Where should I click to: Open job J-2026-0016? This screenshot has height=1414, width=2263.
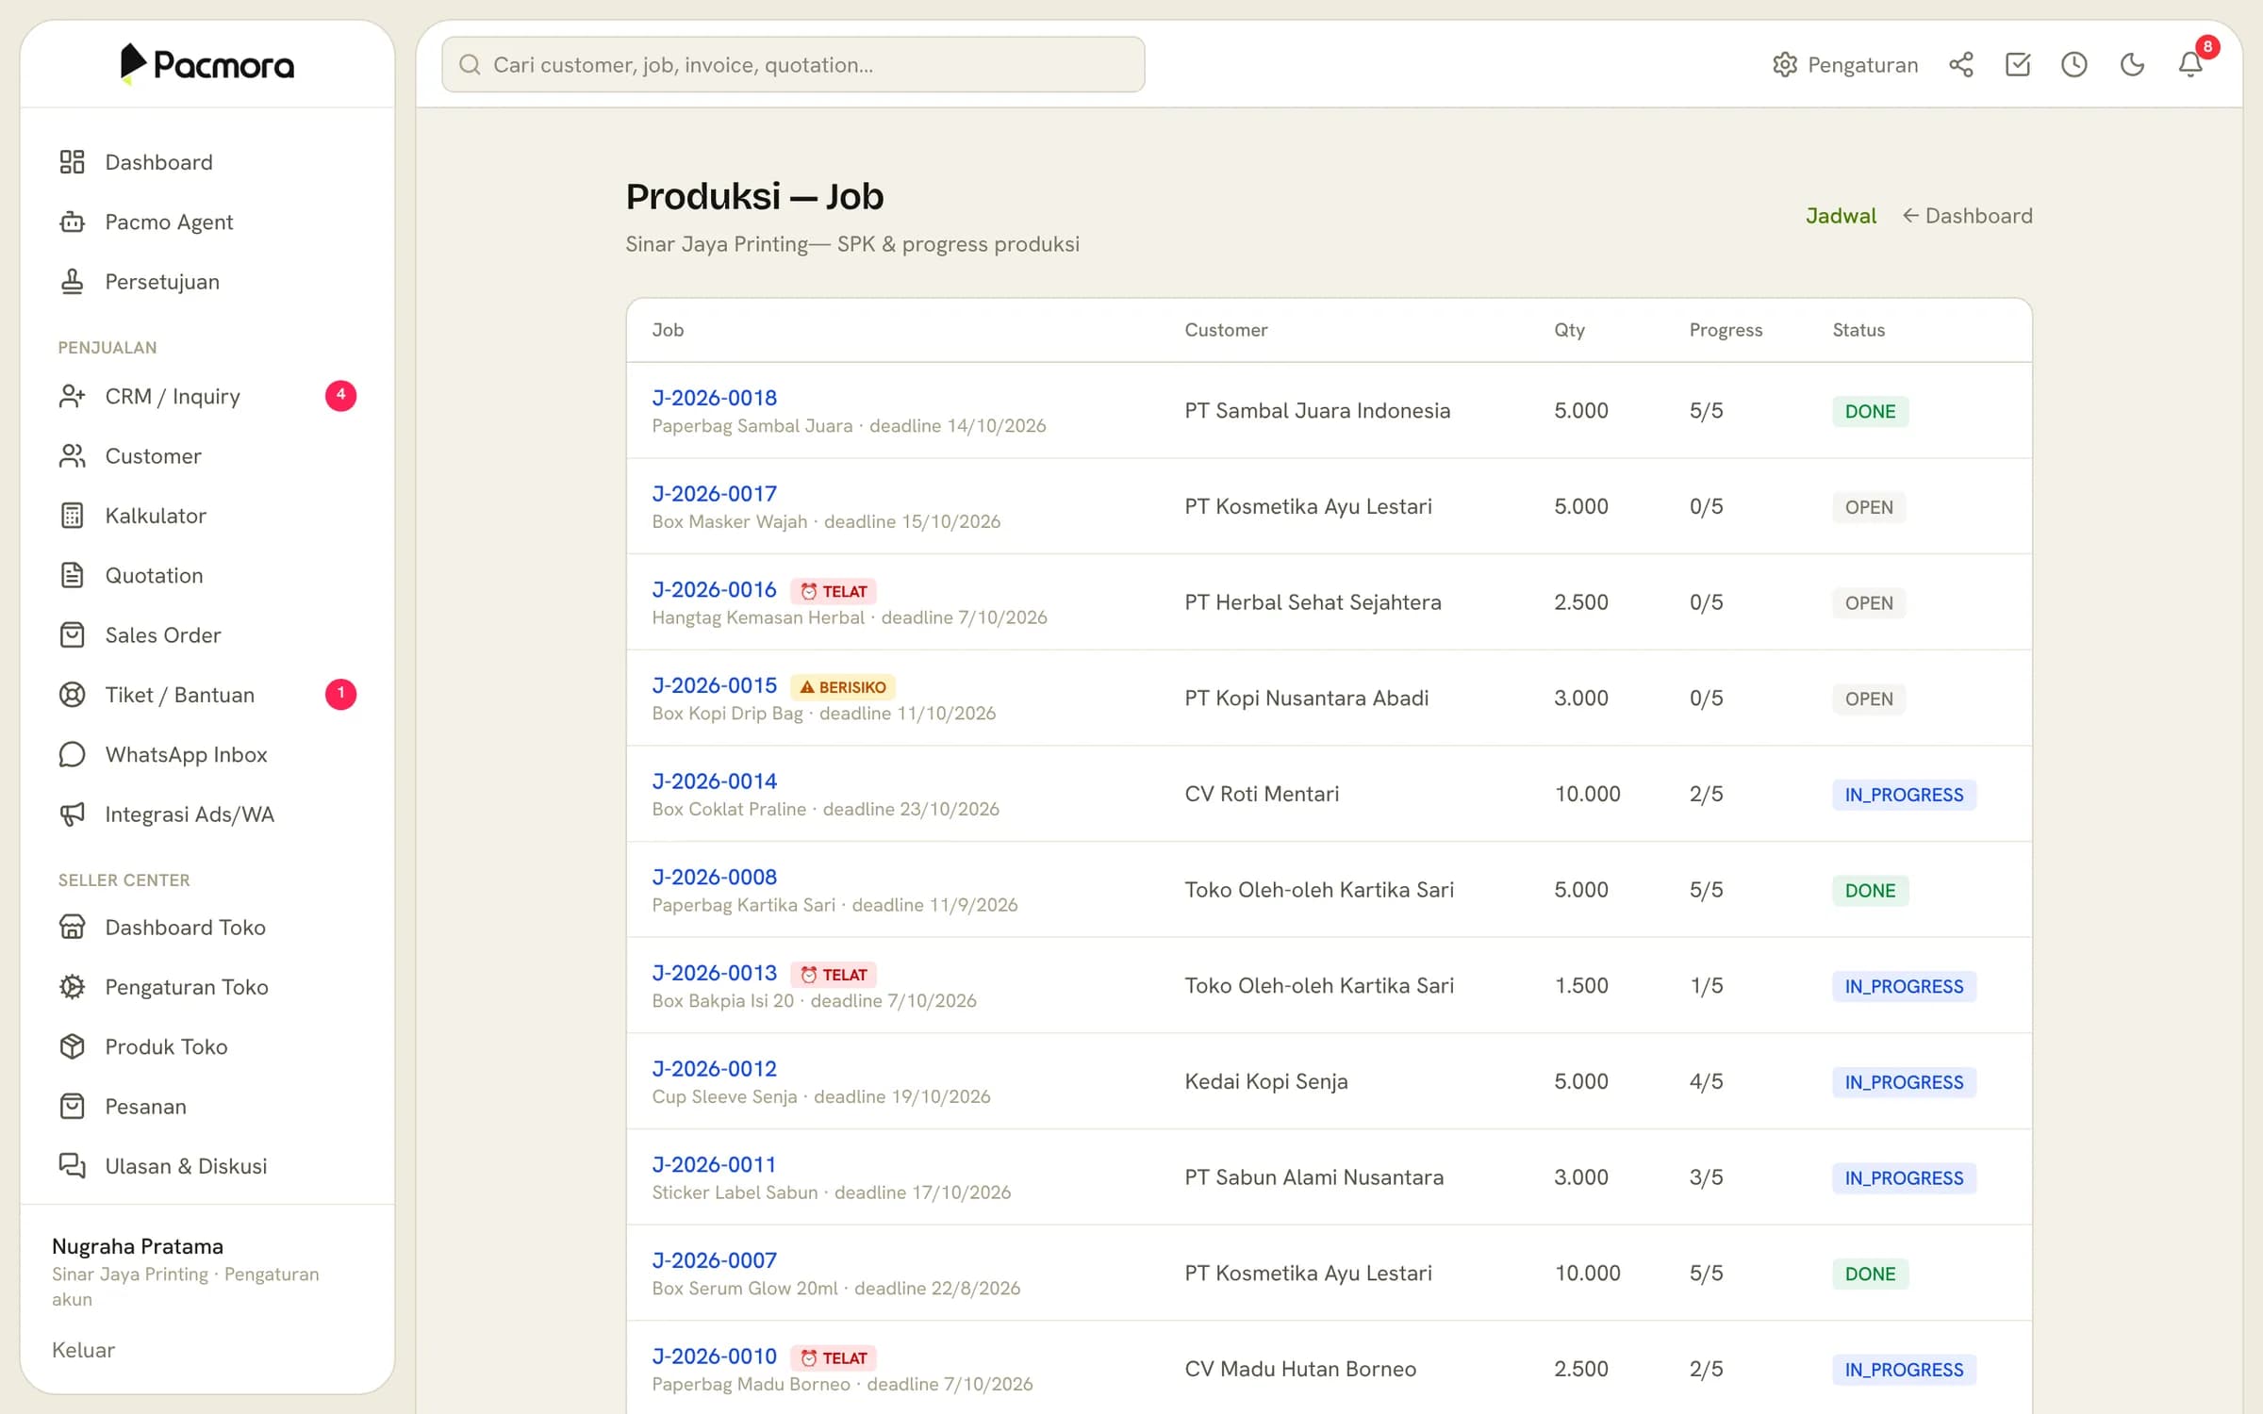(x=714, y=589)
